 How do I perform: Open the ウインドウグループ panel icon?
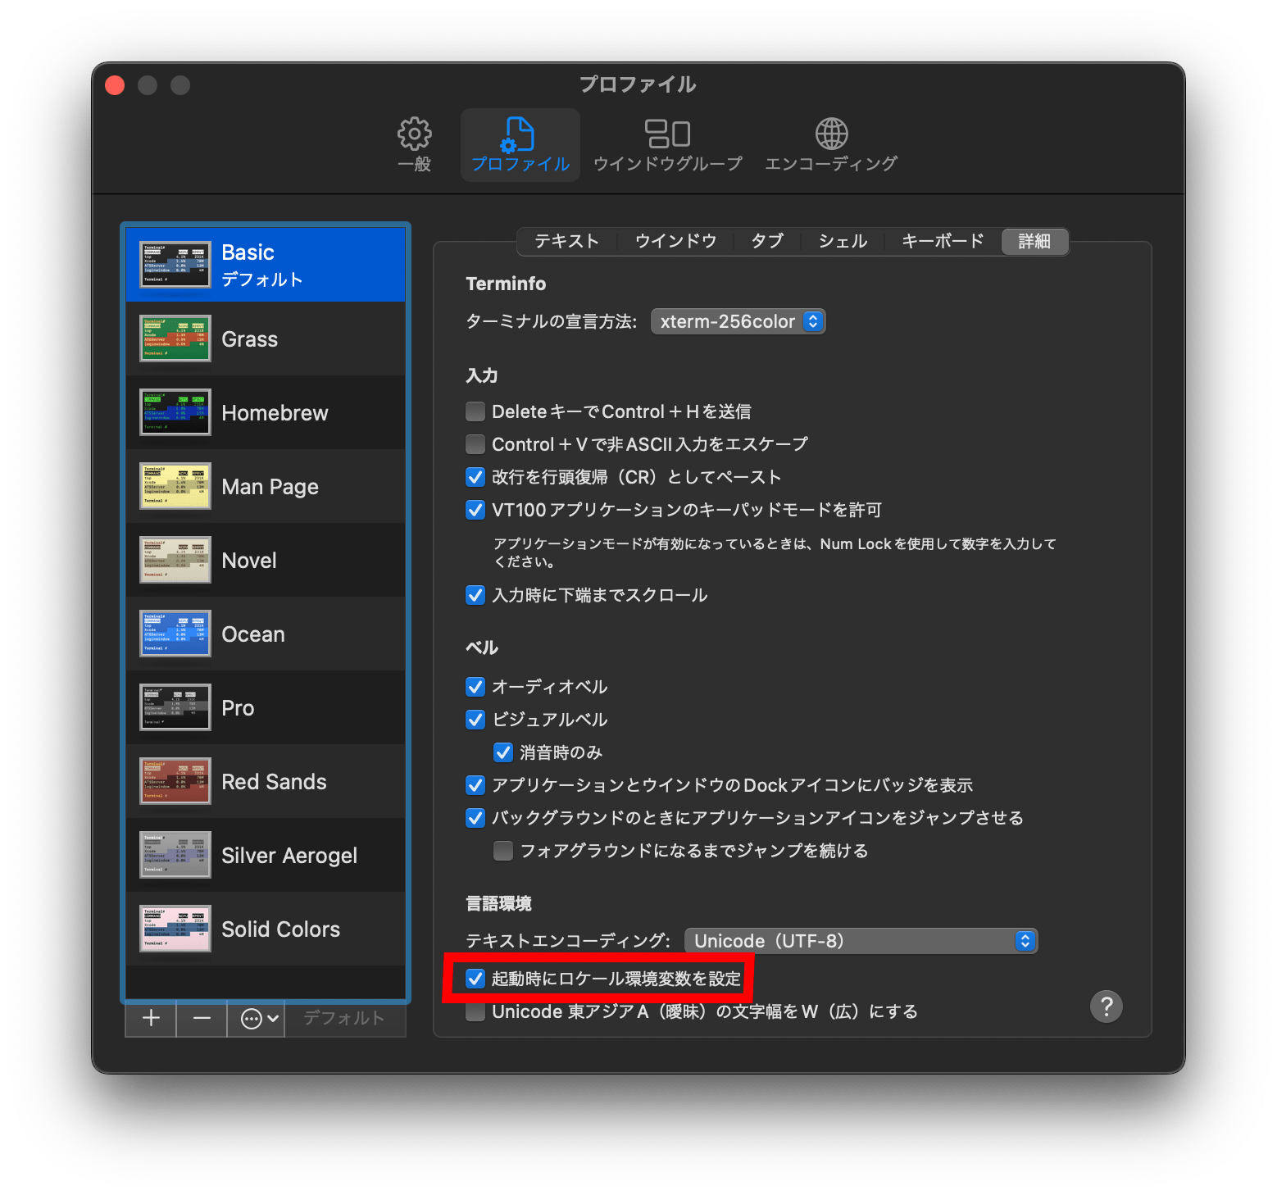click(666, 143)
